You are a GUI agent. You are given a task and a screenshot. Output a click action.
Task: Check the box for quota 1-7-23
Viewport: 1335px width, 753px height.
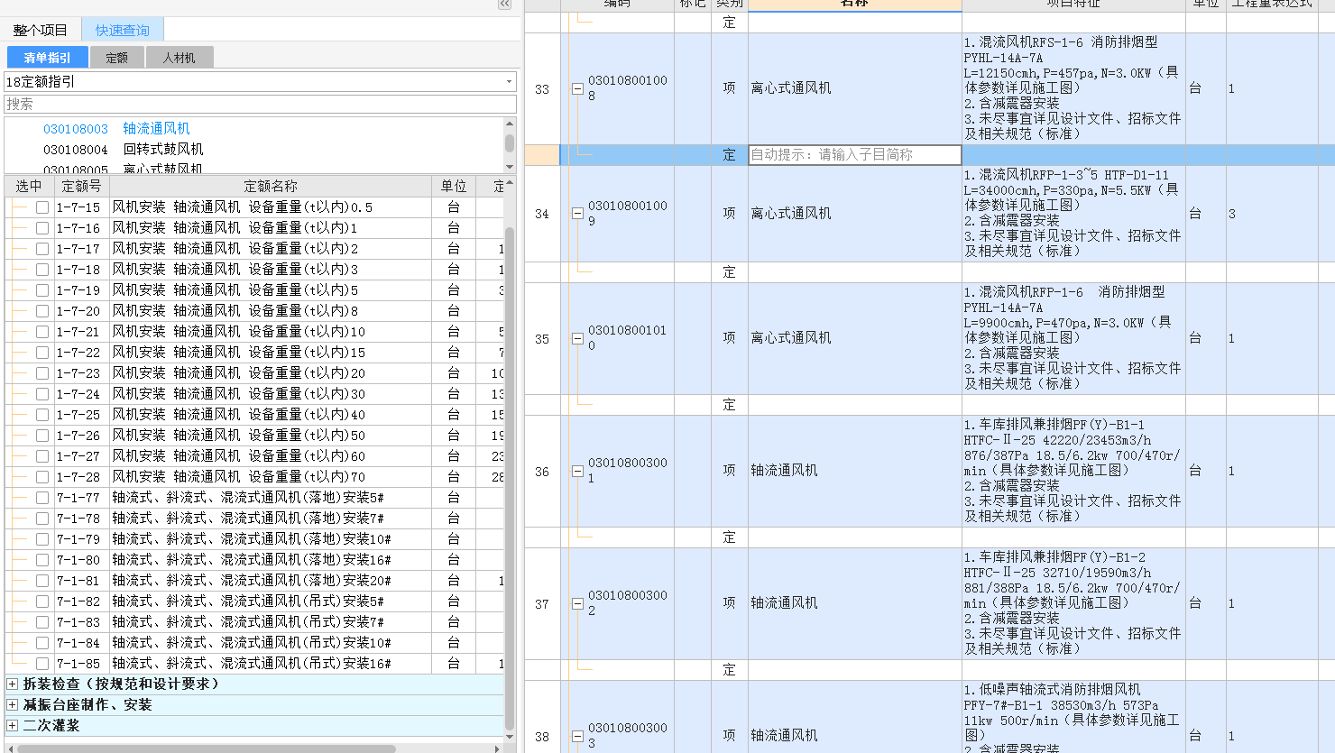pyautogui.click(x=42, y=373)
